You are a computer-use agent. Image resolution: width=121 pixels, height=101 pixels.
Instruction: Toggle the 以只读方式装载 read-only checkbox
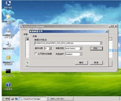click(36, 54)
